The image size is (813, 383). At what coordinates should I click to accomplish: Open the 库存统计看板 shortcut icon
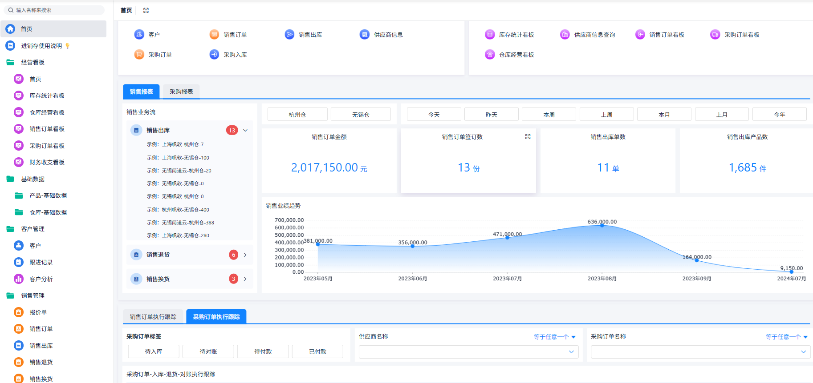click(x=490, y=34)
